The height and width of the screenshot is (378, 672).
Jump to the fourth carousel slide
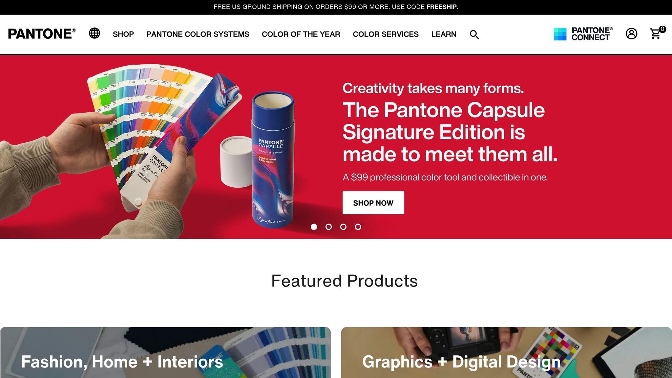(358, 227)
